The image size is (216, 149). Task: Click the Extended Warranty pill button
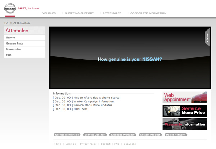tap(123, 135)
